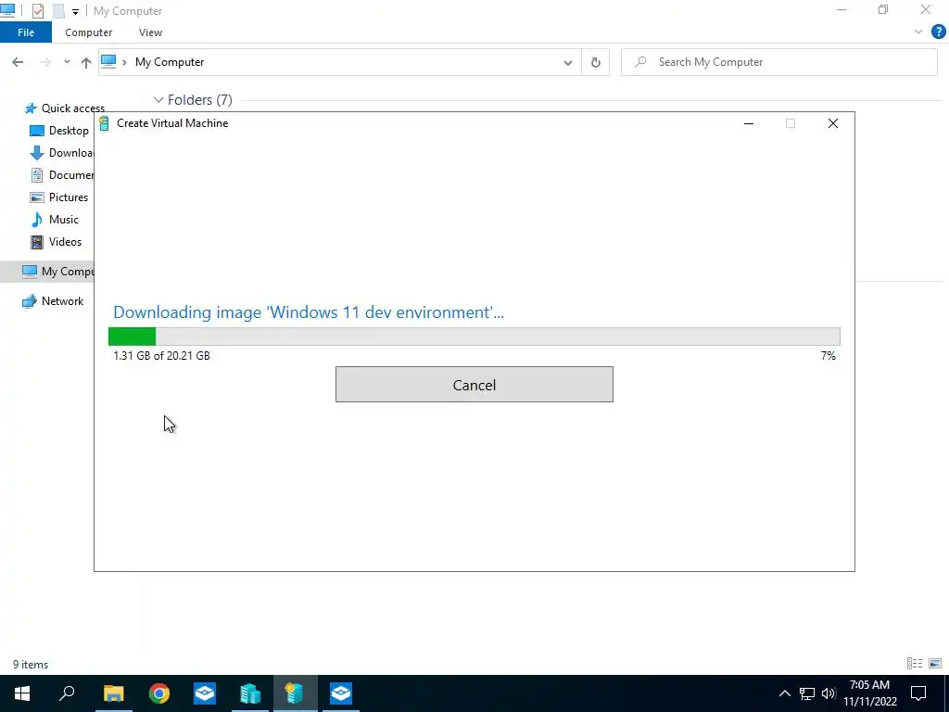Screen dimensions: 949x712
Task: Select Music in the navigation pane
Action: click(x=55, y=219)
